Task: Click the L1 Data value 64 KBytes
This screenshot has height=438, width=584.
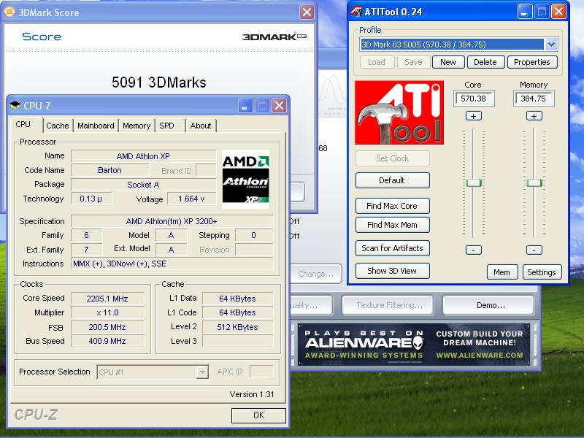Action: coord(237,299)
